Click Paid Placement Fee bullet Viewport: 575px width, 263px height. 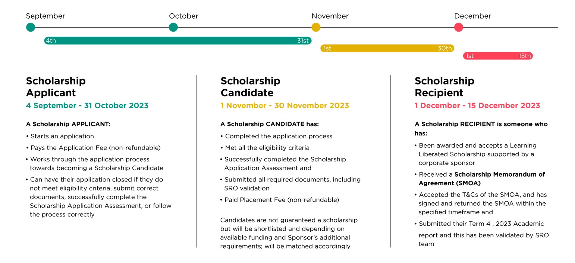[x=282, y=200]
